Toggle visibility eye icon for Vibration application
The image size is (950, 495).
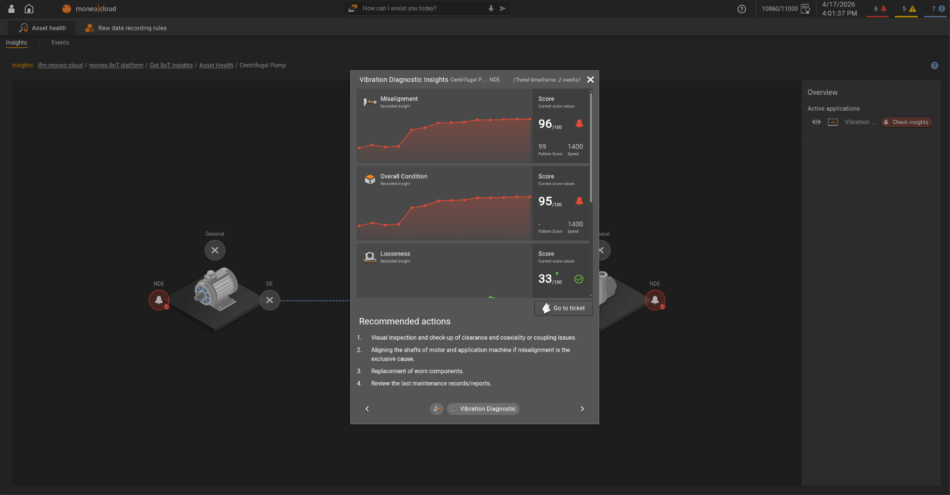816,122
